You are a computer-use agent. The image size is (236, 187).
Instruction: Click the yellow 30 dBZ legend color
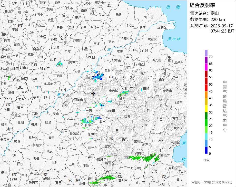[x=206, y=109]
